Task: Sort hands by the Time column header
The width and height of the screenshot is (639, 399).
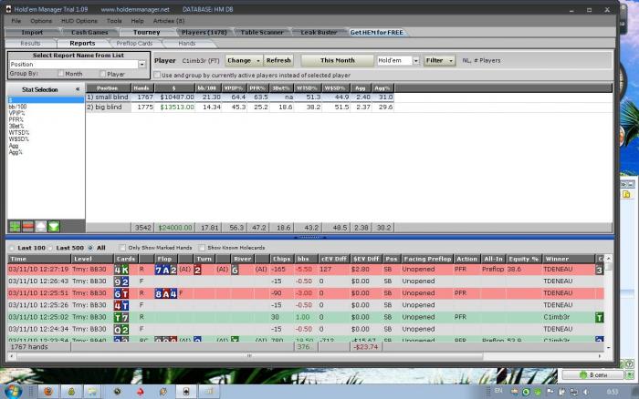Action: point(39,259)
